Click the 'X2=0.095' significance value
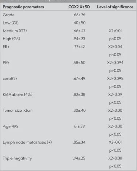Screen dimensions: 137x171 [115, 79]
